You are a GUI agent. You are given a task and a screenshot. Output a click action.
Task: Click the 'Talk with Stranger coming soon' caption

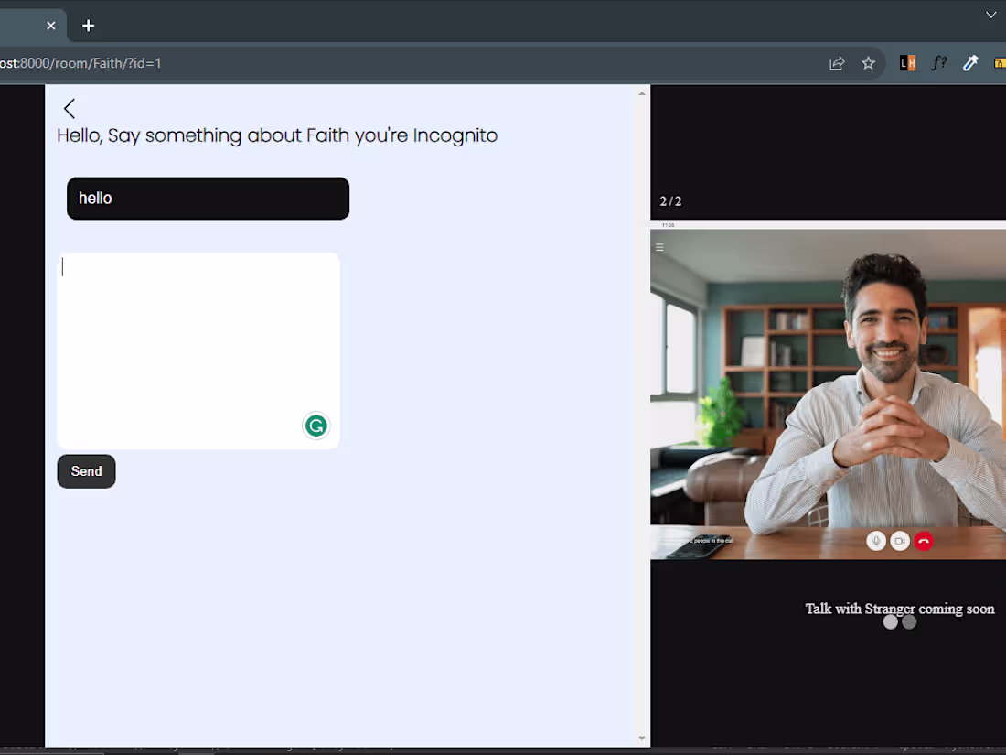click(900, 609)
